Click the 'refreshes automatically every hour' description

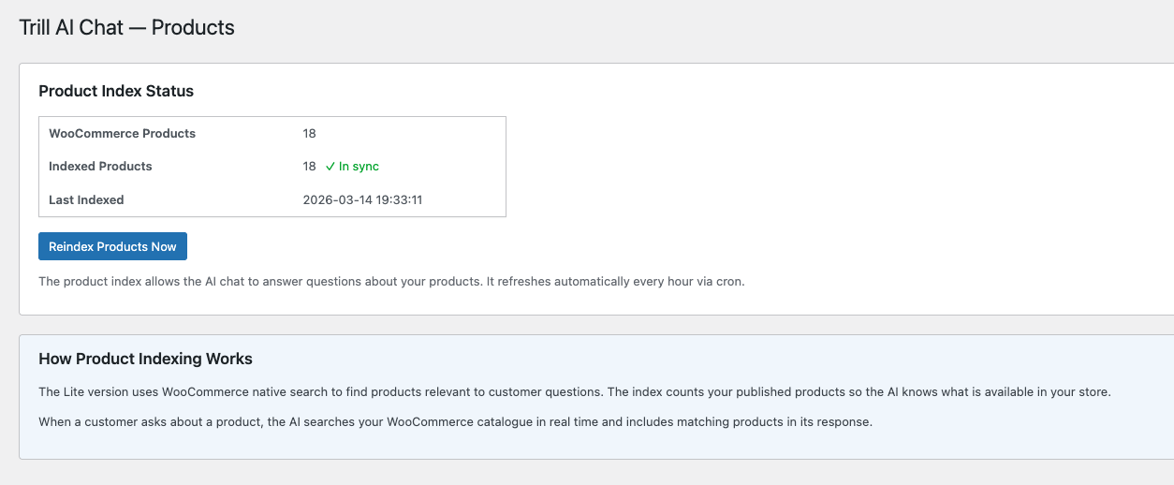coord(391,281)
